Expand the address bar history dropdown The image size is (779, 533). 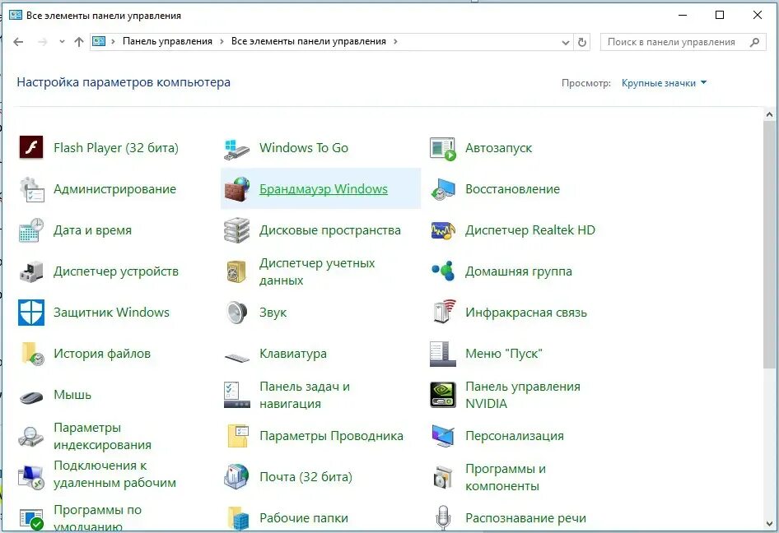pyautogui.click(x=566, y=43)
